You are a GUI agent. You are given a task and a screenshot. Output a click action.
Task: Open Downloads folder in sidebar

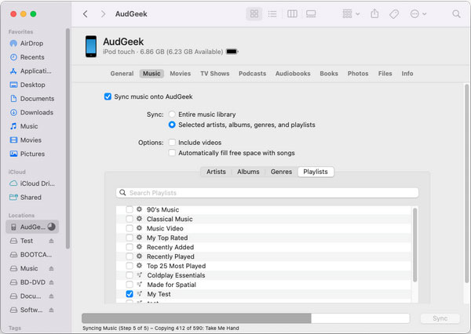coord(31,112)
